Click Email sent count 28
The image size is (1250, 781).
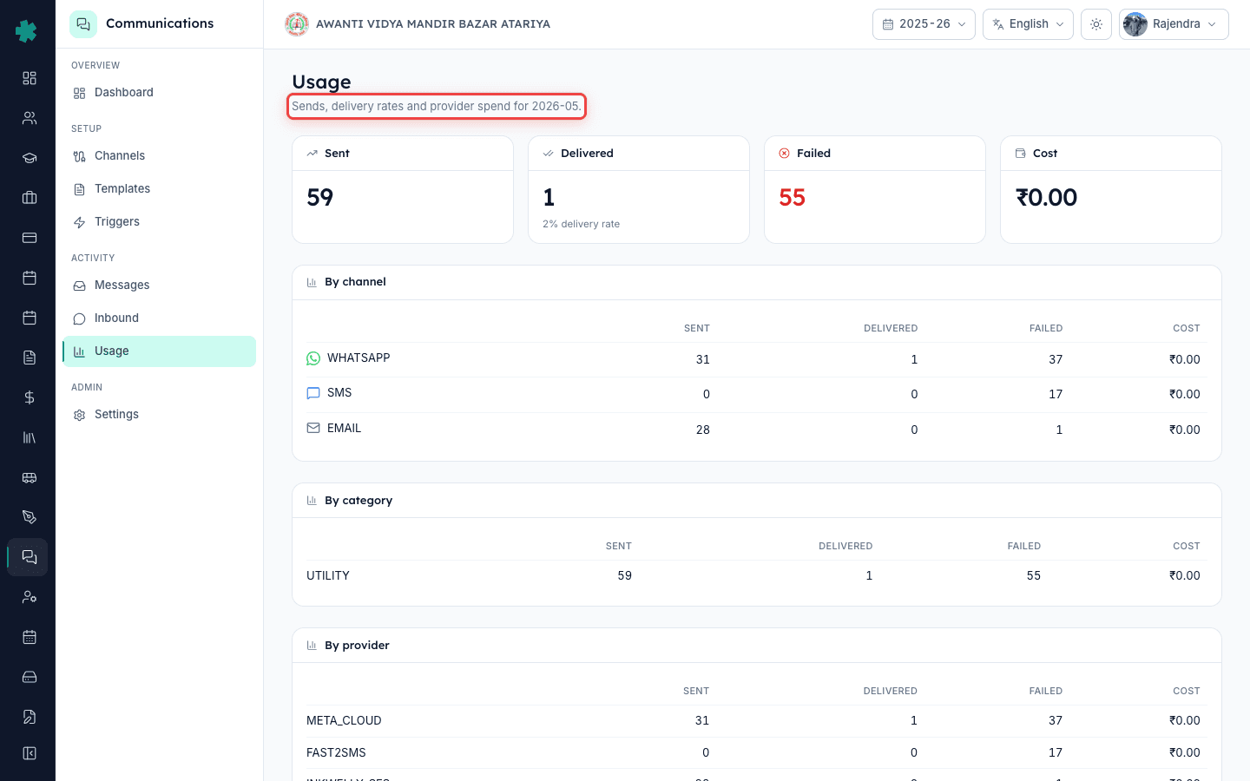coord(703,430)
